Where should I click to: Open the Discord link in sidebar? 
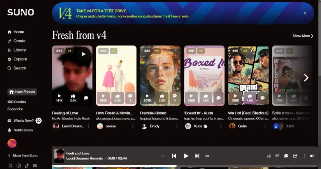(x=35, y=166)
